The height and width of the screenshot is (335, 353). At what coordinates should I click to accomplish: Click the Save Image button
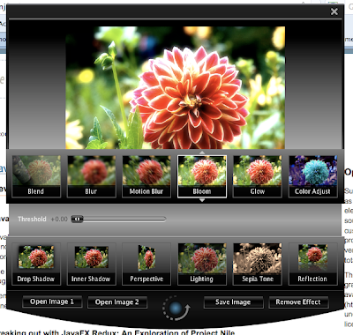point(233,302)
